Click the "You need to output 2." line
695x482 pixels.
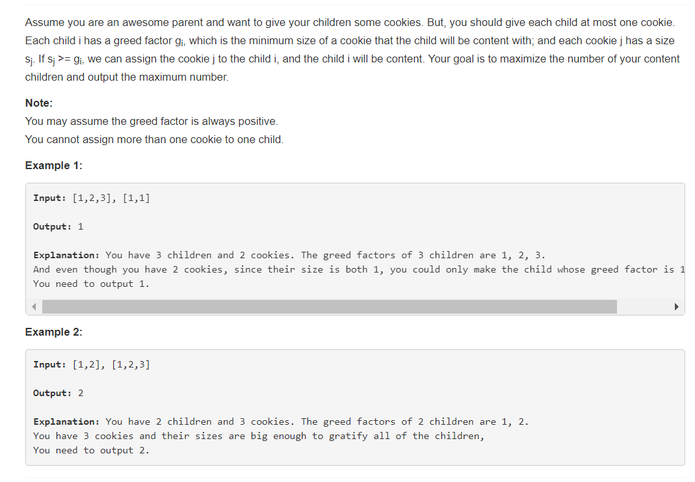[91, 451]
